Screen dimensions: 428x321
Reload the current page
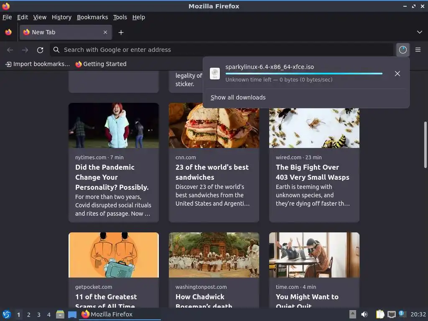pos(40,50)
